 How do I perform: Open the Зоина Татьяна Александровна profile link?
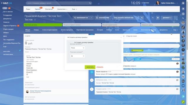pyautogui.click(x=41, y=91)
